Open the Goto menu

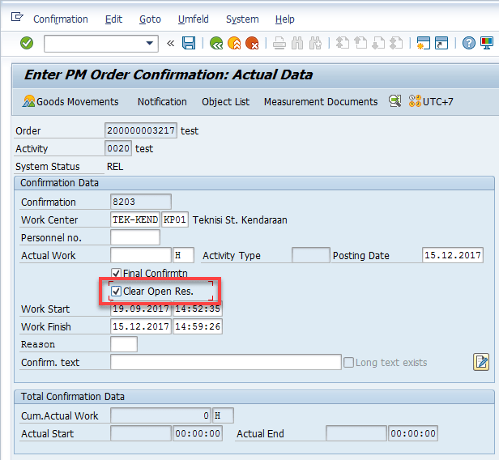pos(150,19)
